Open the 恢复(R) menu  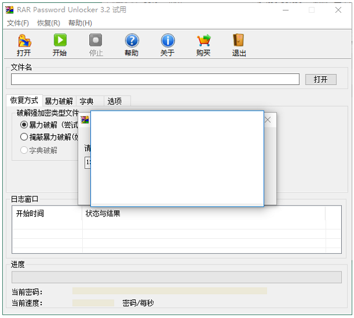coord(48,23)
